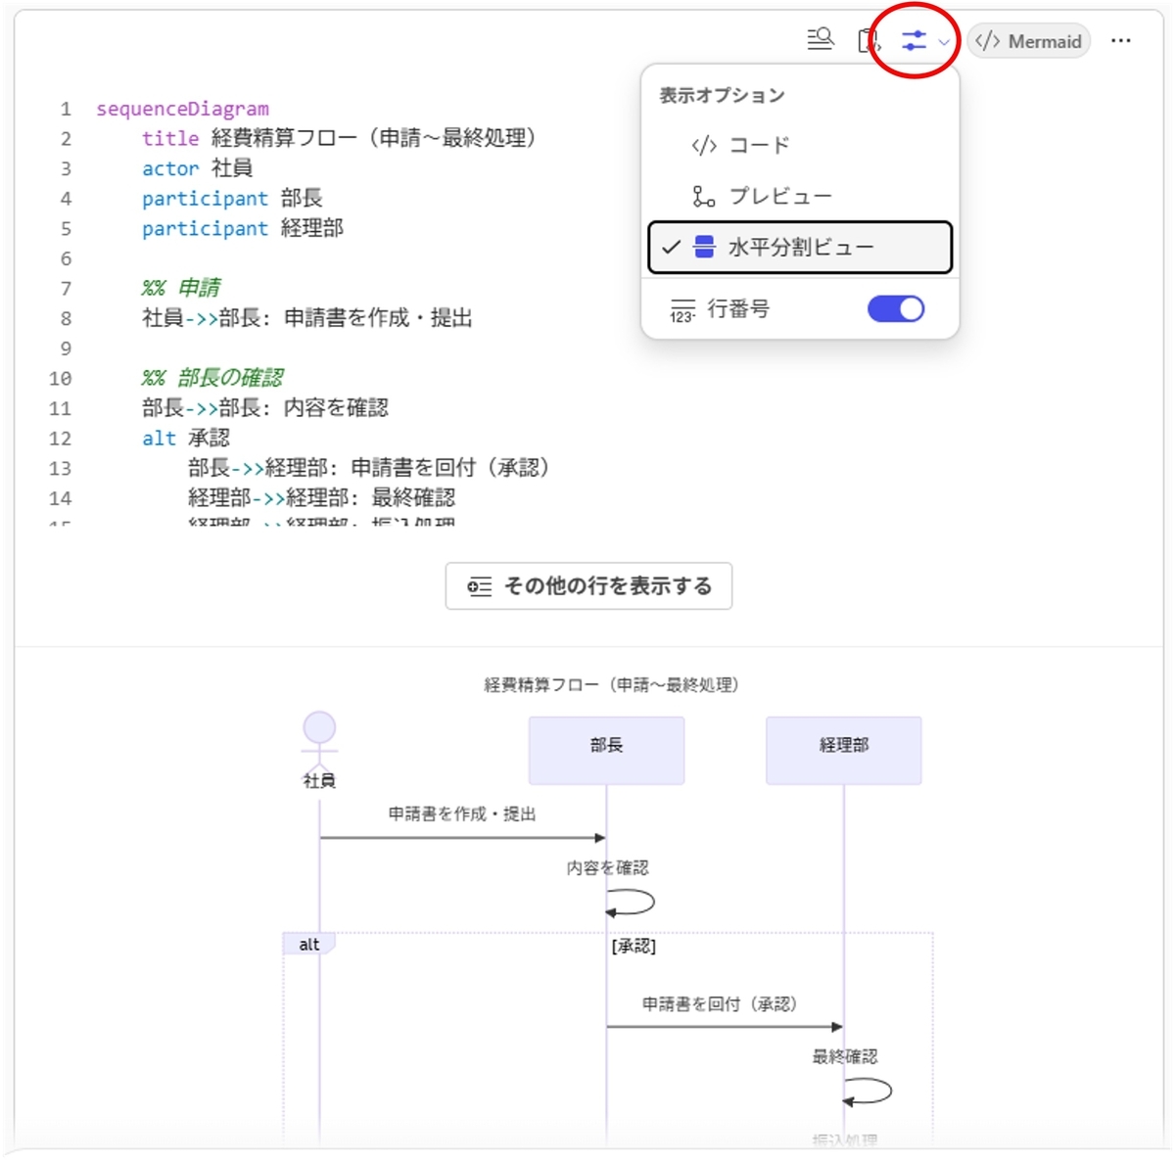Screen dimensions: 1175x1160
Task: Expand the display options chevron arrow
Action: [x=944, y=42]
